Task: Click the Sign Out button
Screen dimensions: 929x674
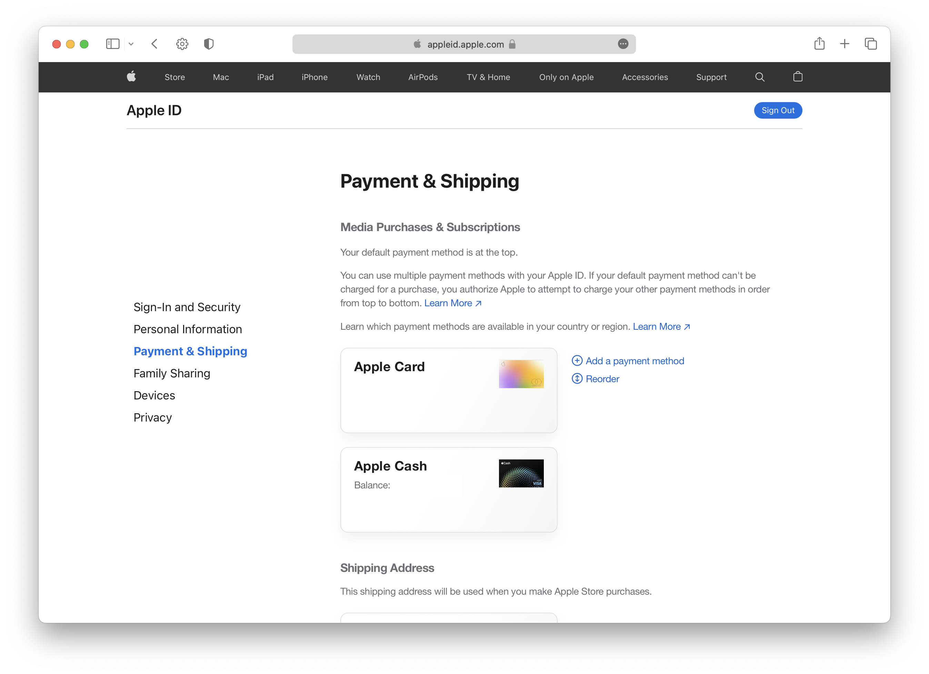Action: (778, 111)
